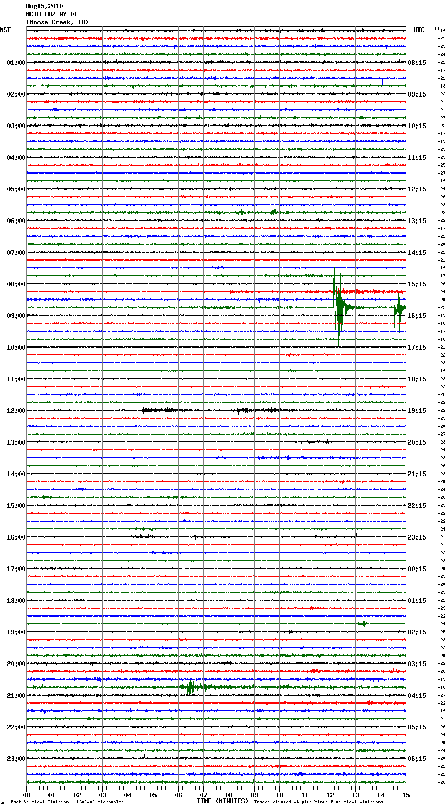The width and height of the screenshot is (448, 809).
Task: Select the '14:00' MST time label
Action: (x=16, y=474)
